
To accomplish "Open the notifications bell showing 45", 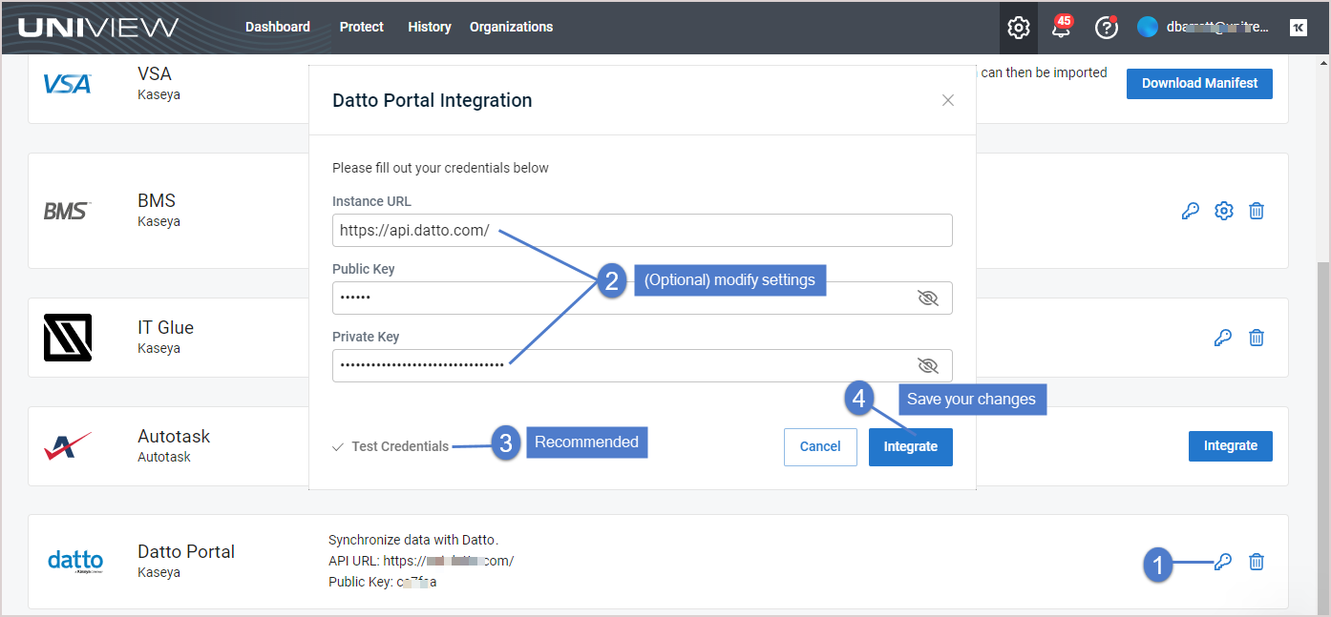I will pos(1062,27).
